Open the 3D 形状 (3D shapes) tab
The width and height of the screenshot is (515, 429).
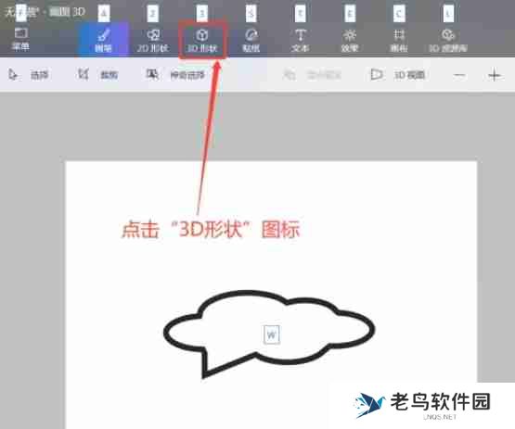coord(202,41)
